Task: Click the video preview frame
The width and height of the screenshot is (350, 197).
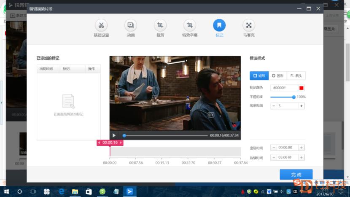Action: point(175,93)
